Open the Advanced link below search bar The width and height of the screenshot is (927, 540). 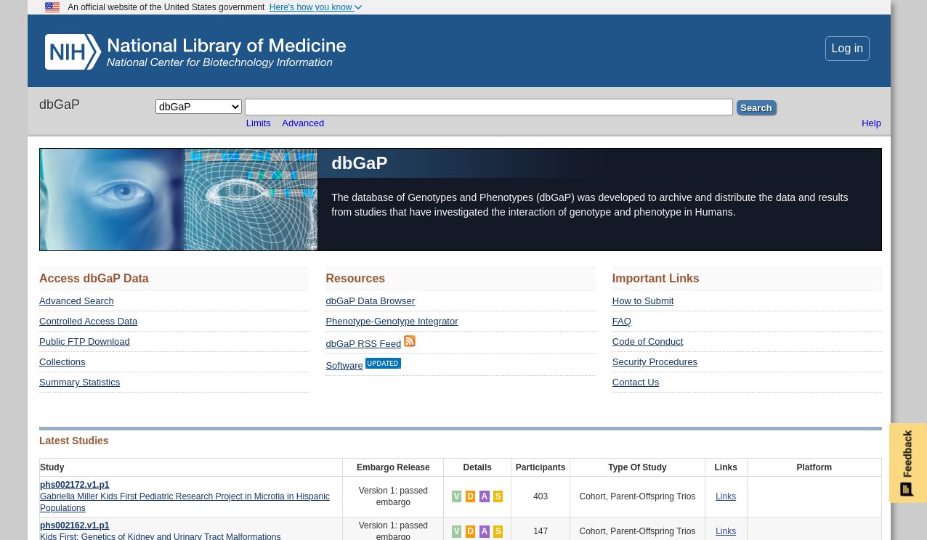click(303, 123)
